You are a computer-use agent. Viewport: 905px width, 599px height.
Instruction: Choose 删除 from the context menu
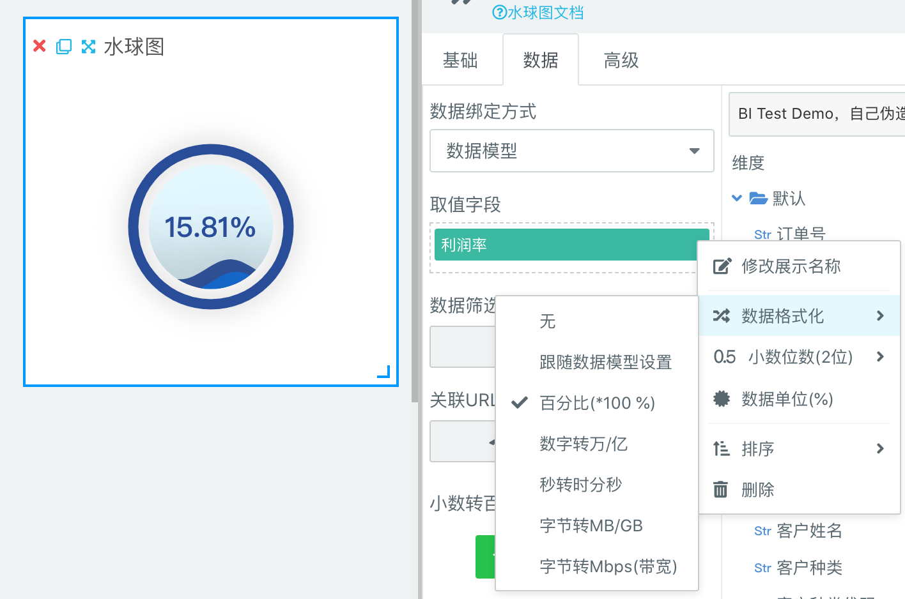(799, 489)
